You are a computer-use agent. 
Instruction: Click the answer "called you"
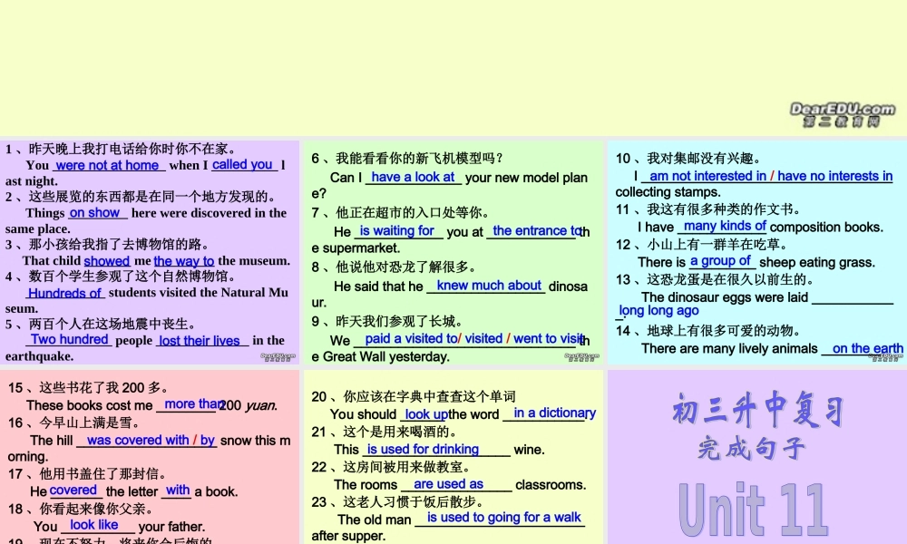point(242,165)
